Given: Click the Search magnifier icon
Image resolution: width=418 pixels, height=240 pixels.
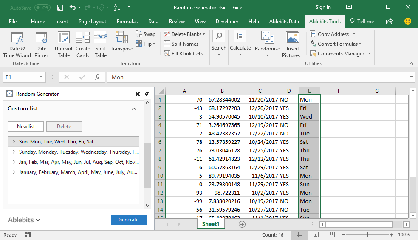Looking at the screenshot, I should pyautogui.click(x=219, y=36).
